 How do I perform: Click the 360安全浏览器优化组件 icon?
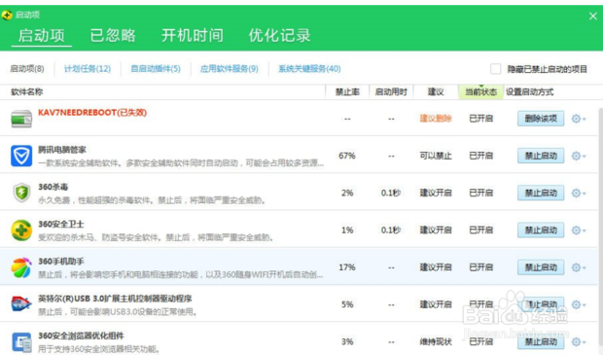pos(21,341)
